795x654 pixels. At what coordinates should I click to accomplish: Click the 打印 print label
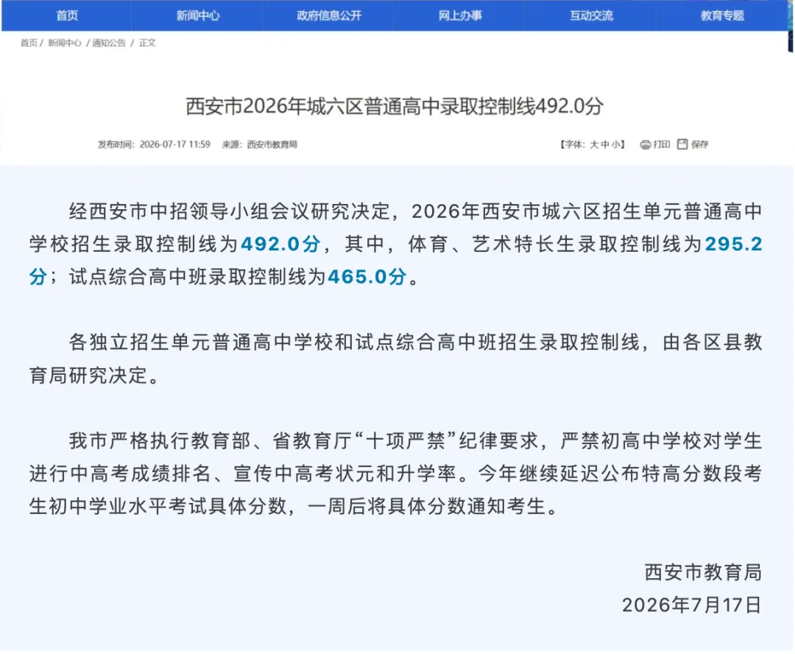click(662, 144)
